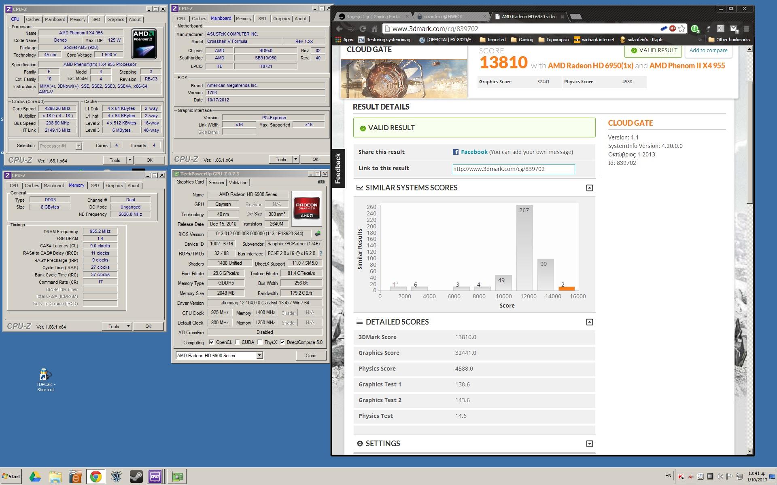This screenshot has width=777, height=485.
Task: Open Steam from the taskbar
Action: (136, 477)
